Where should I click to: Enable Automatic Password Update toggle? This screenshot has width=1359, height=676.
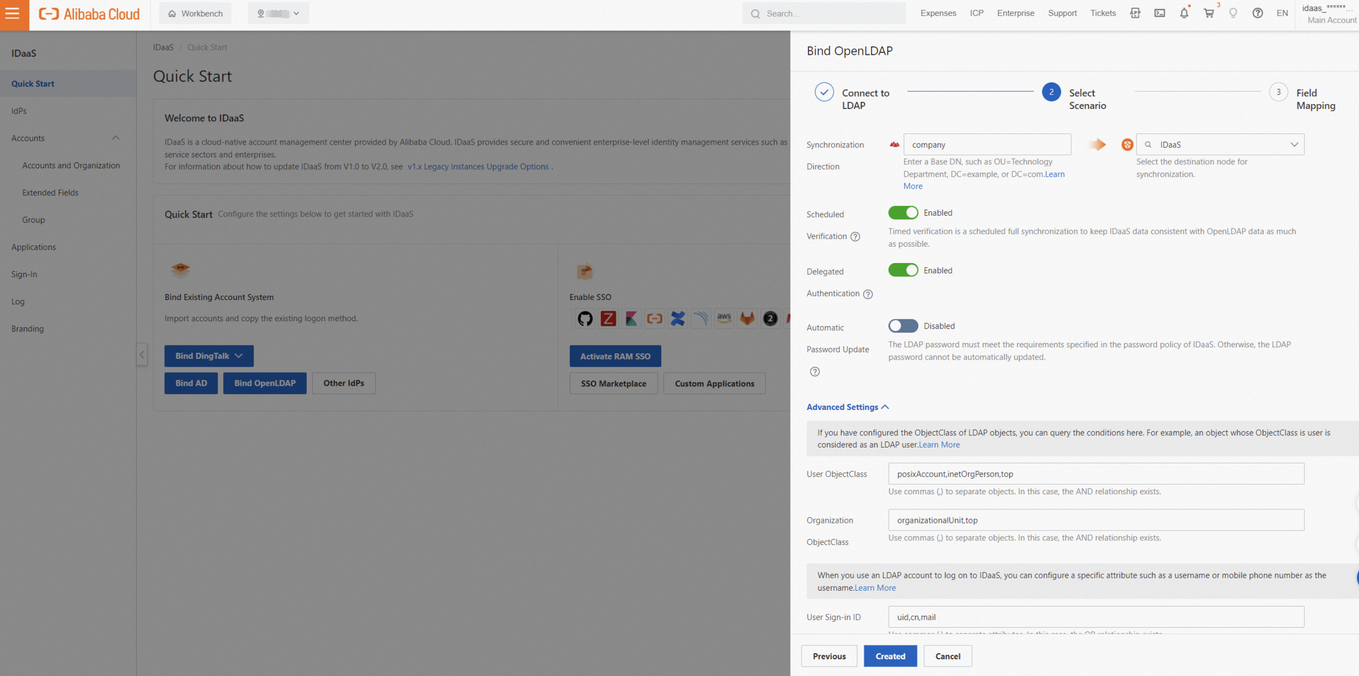coord(903,326)
